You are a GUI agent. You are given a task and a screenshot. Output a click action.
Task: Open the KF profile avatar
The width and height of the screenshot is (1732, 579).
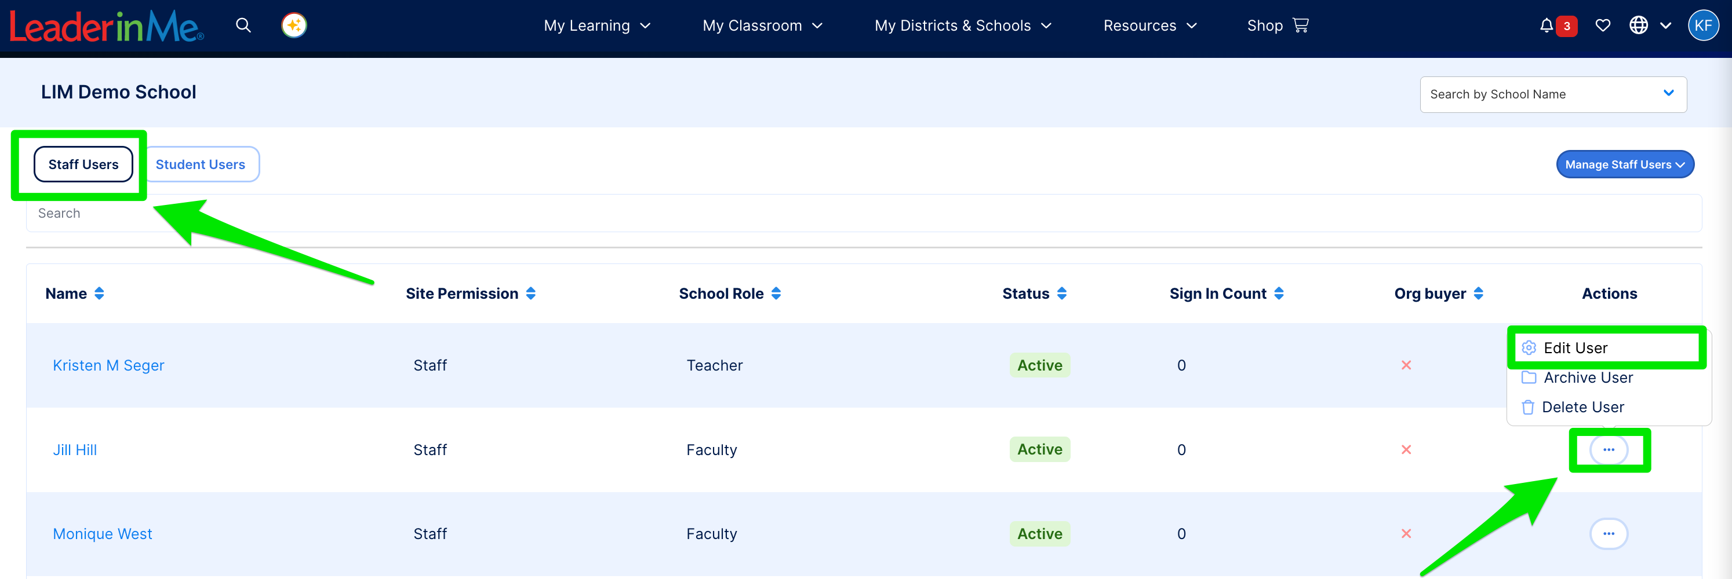(x=1703, y=25)
